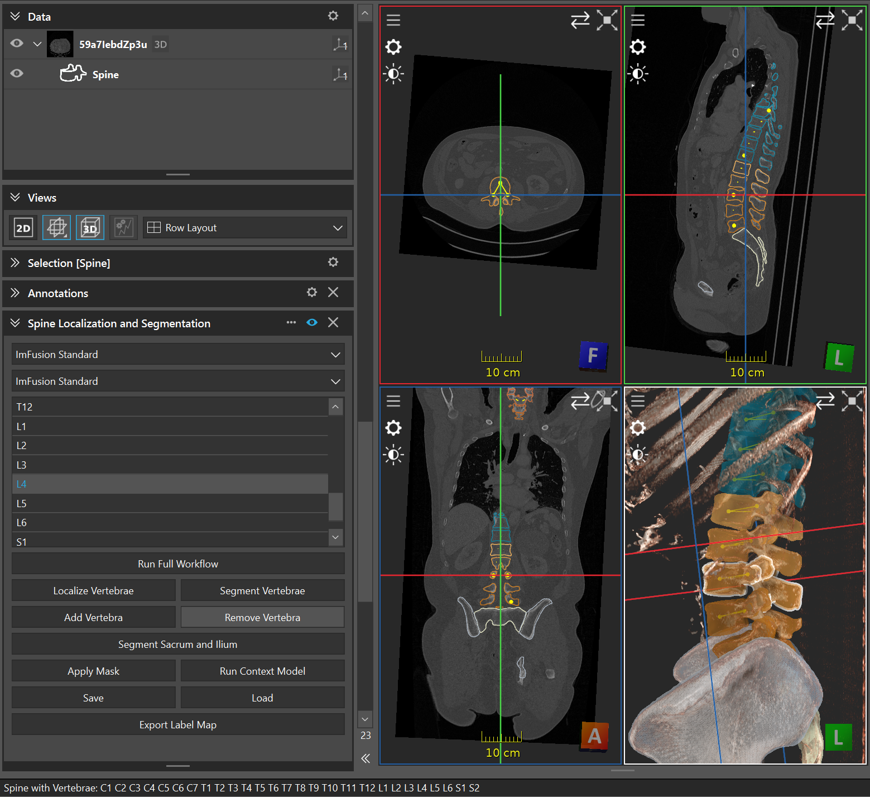Expand the Annotations panel

coord(15,293)
